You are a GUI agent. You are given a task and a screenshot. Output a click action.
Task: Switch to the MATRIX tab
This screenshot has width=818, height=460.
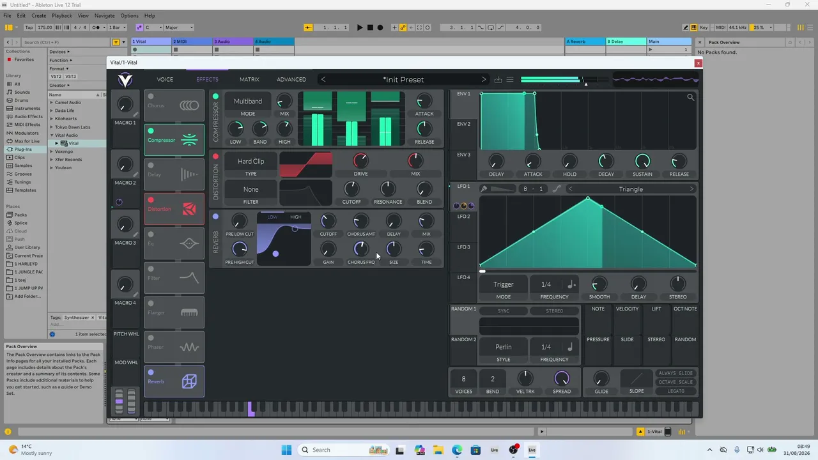coord(249,79)
